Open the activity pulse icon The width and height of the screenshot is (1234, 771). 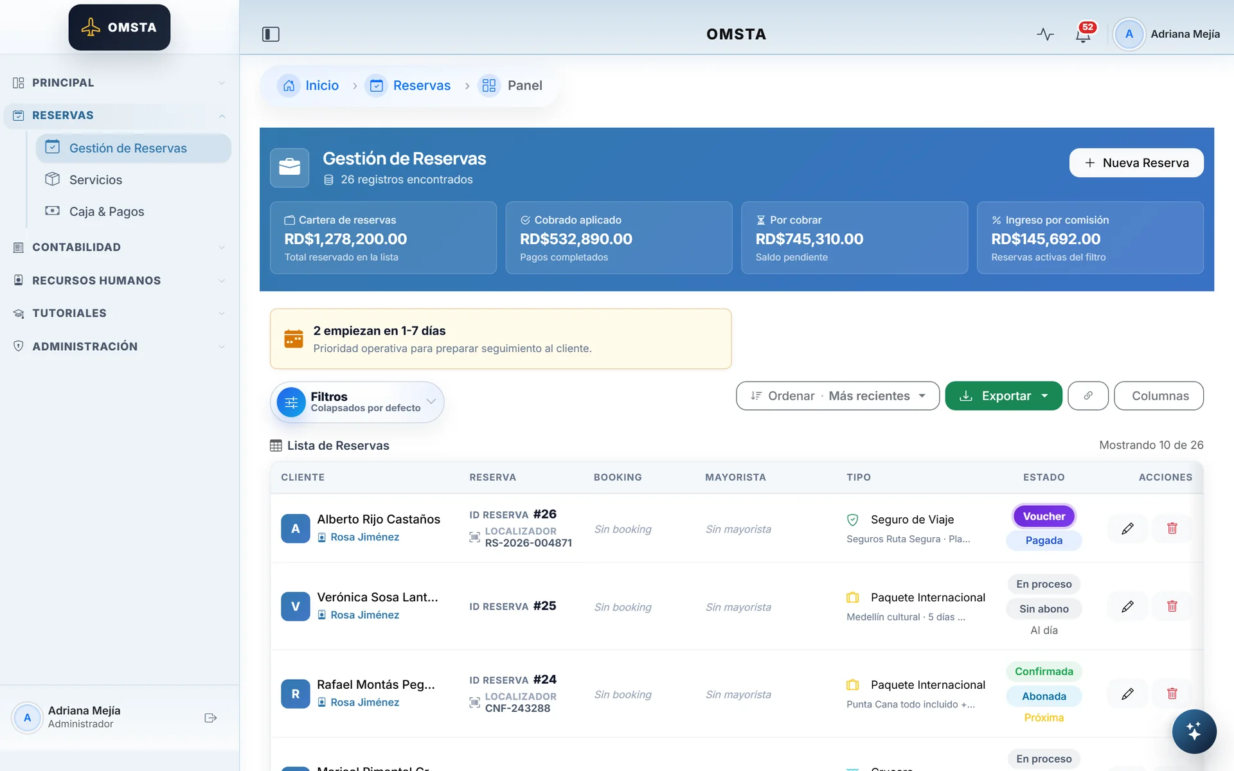[1045, 34]
